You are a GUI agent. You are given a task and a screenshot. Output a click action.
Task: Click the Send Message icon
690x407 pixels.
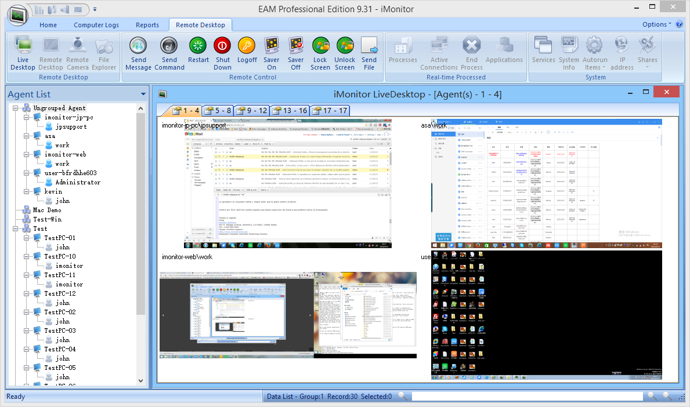(138, 53)
